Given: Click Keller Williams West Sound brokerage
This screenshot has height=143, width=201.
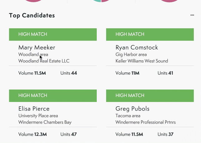Looking at the screenshot, I should (142, 61).
